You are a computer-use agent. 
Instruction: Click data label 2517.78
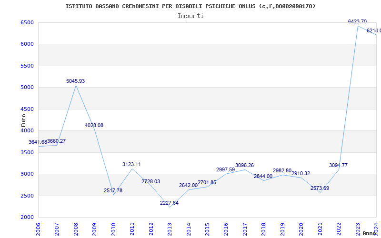tap(113, 191)
